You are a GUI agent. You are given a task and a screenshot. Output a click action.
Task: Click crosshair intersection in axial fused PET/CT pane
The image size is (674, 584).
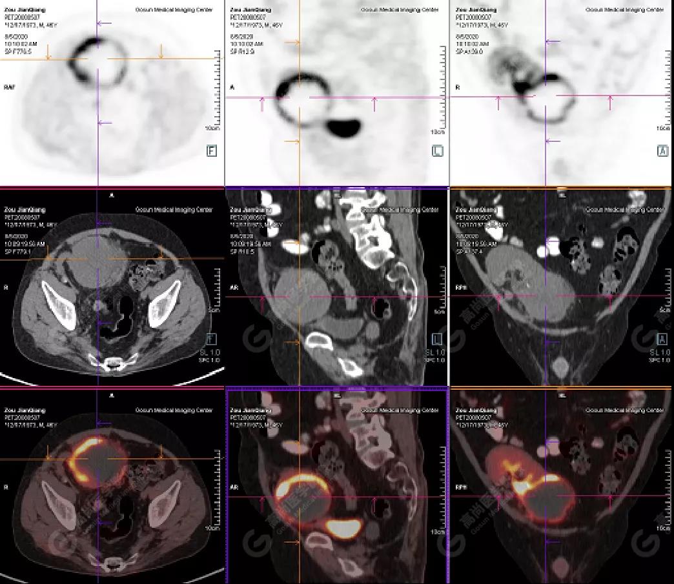97,459
